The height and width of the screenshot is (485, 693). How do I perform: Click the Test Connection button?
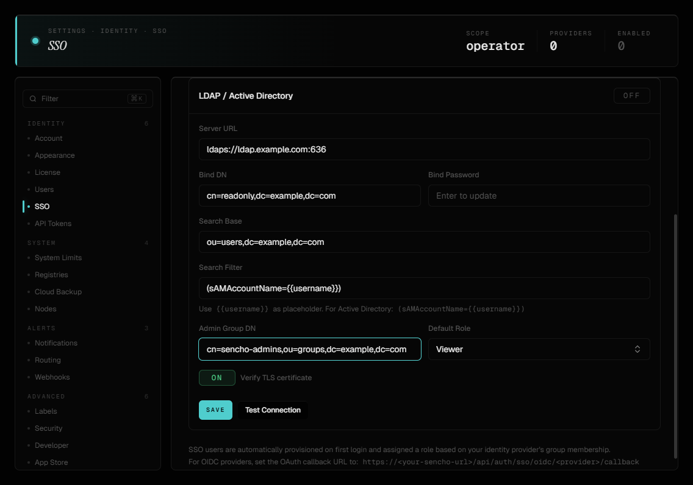pos(273,410)
